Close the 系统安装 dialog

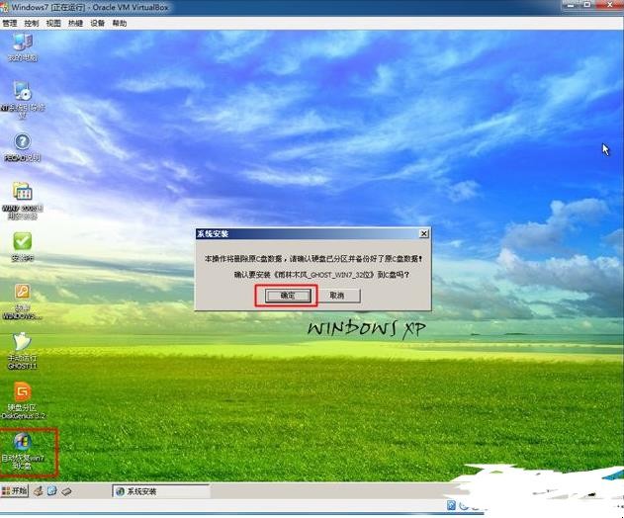coord(424,233)
